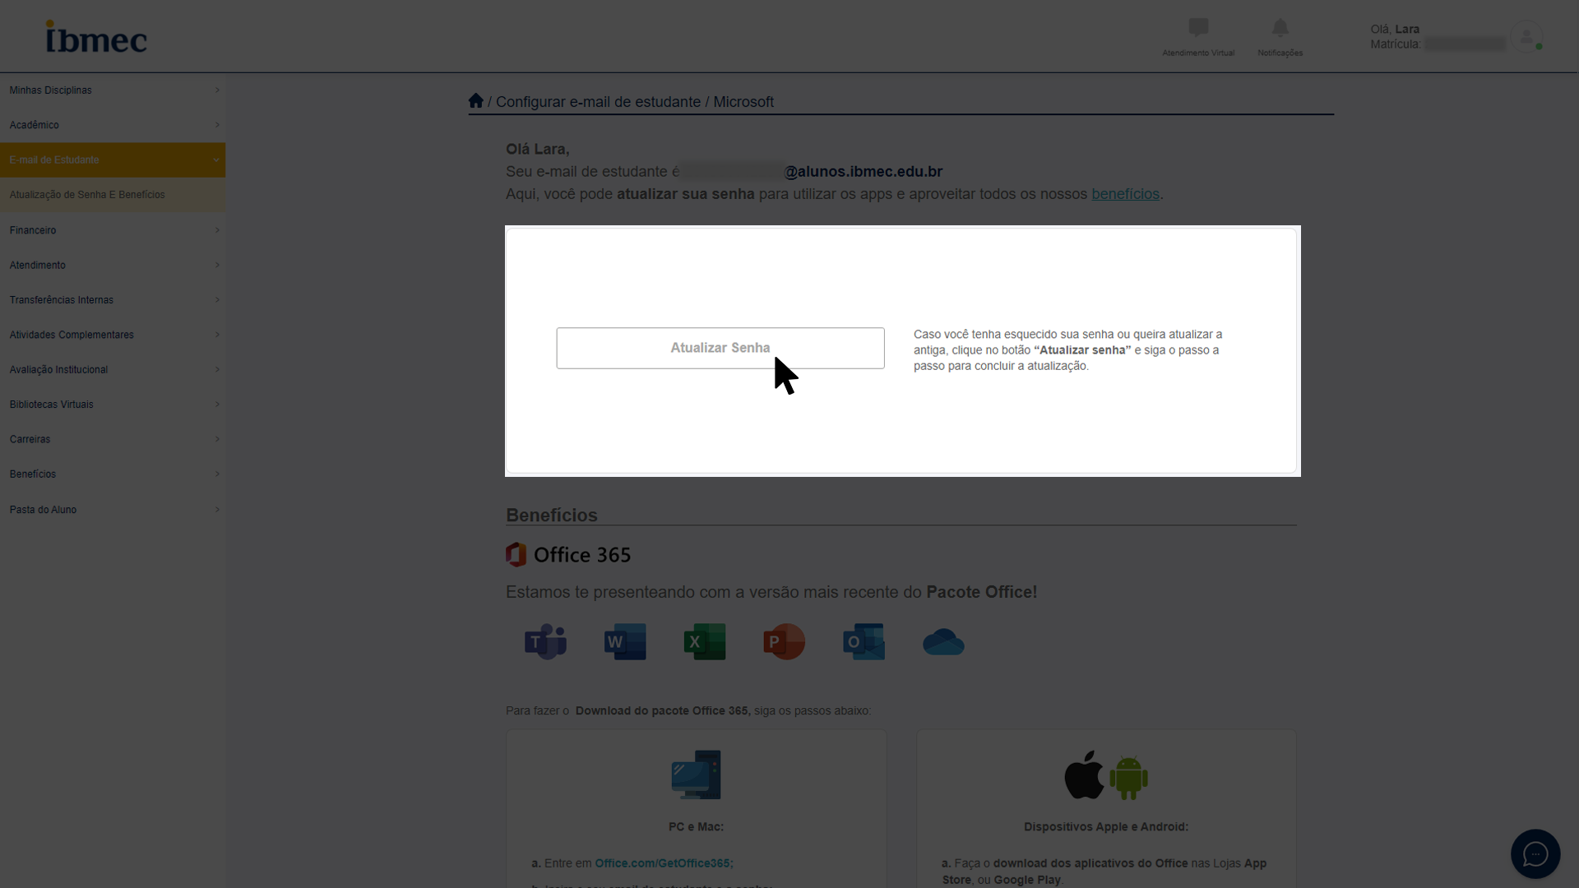The image size is (1579, 888).
Task: Click the Excel app icon
Action: (705, 642)
